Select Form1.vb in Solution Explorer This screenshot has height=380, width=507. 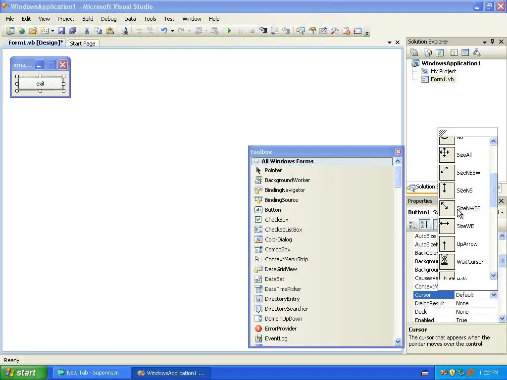(x=442, y=79)
